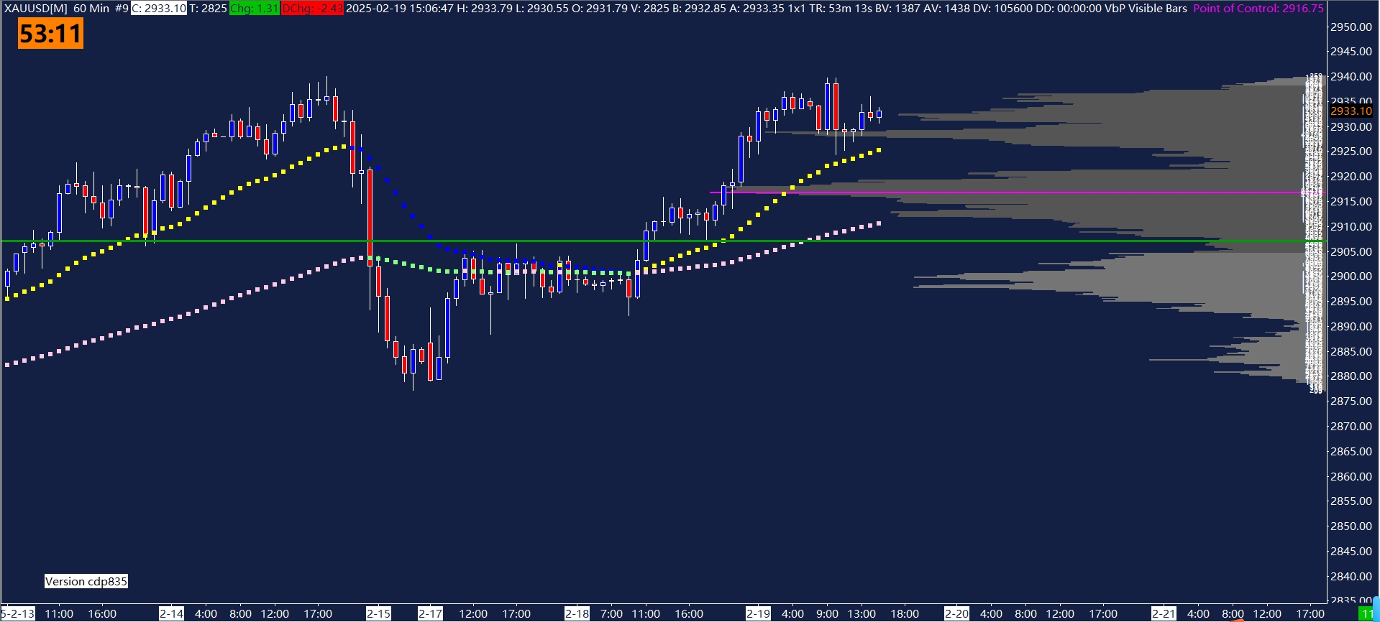This screenshot has height=622, width=1380.
Task: Click the highlighted 2933.10 current price tag
Action: 1351,111
